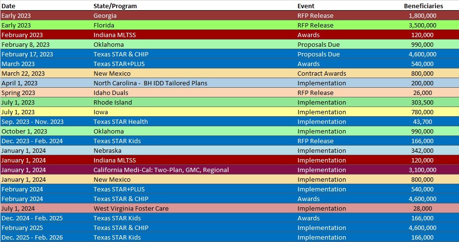Click the Spring 2023 date cell

pos(18,93)
